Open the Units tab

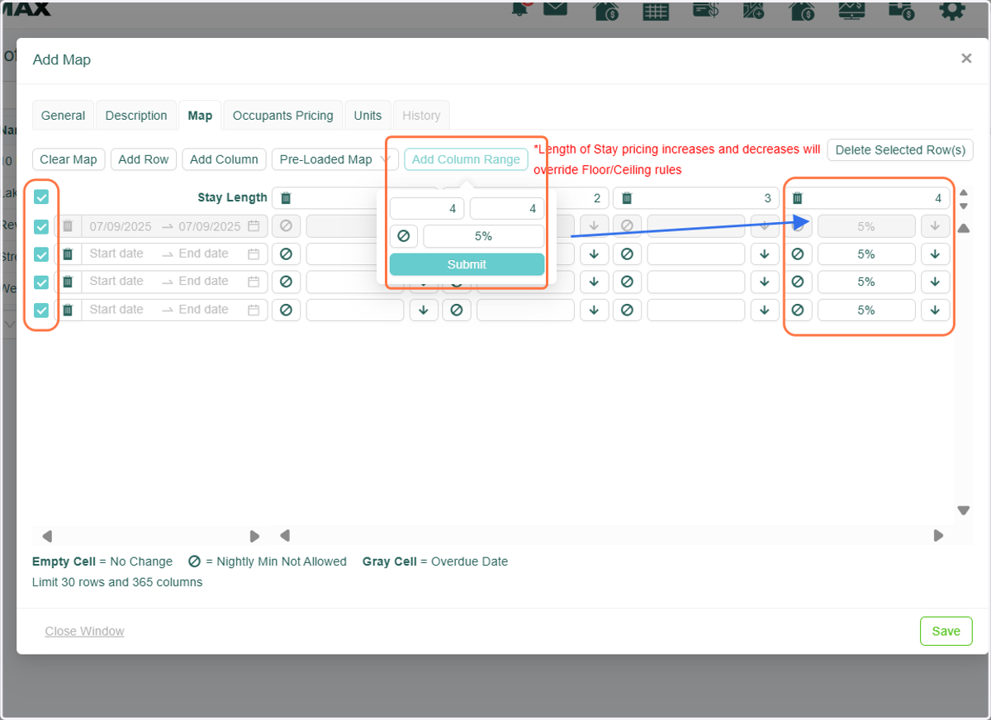(367, 116)
